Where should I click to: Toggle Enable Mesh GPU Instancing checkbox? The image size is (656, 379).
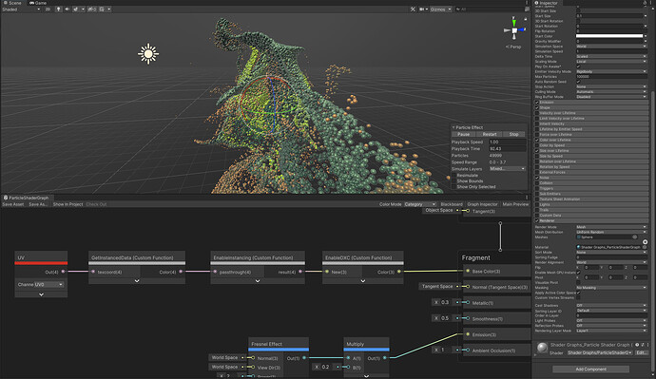pos(579,273)
